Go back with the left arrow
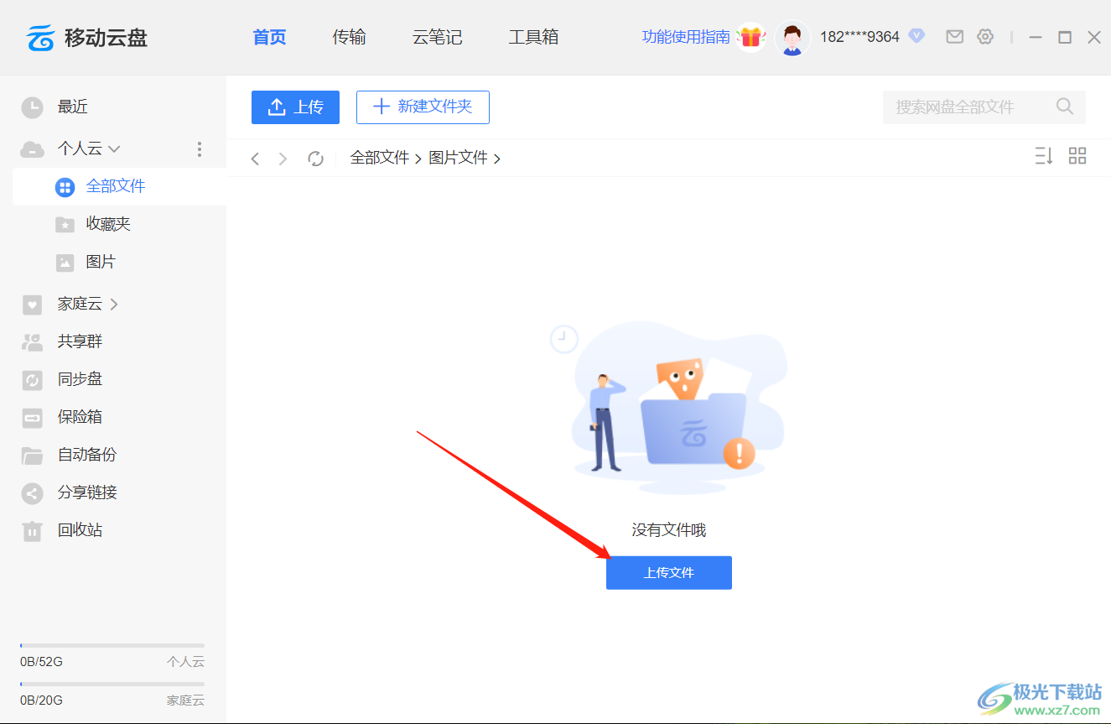This screenshot has width=1111, height=724. (x=256, y=159)
